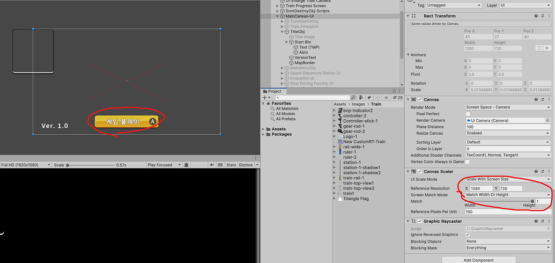Screen dimensions: 555x263
Task: Open the Layer dropdown showing UI
Action: [x=526, y=5]
